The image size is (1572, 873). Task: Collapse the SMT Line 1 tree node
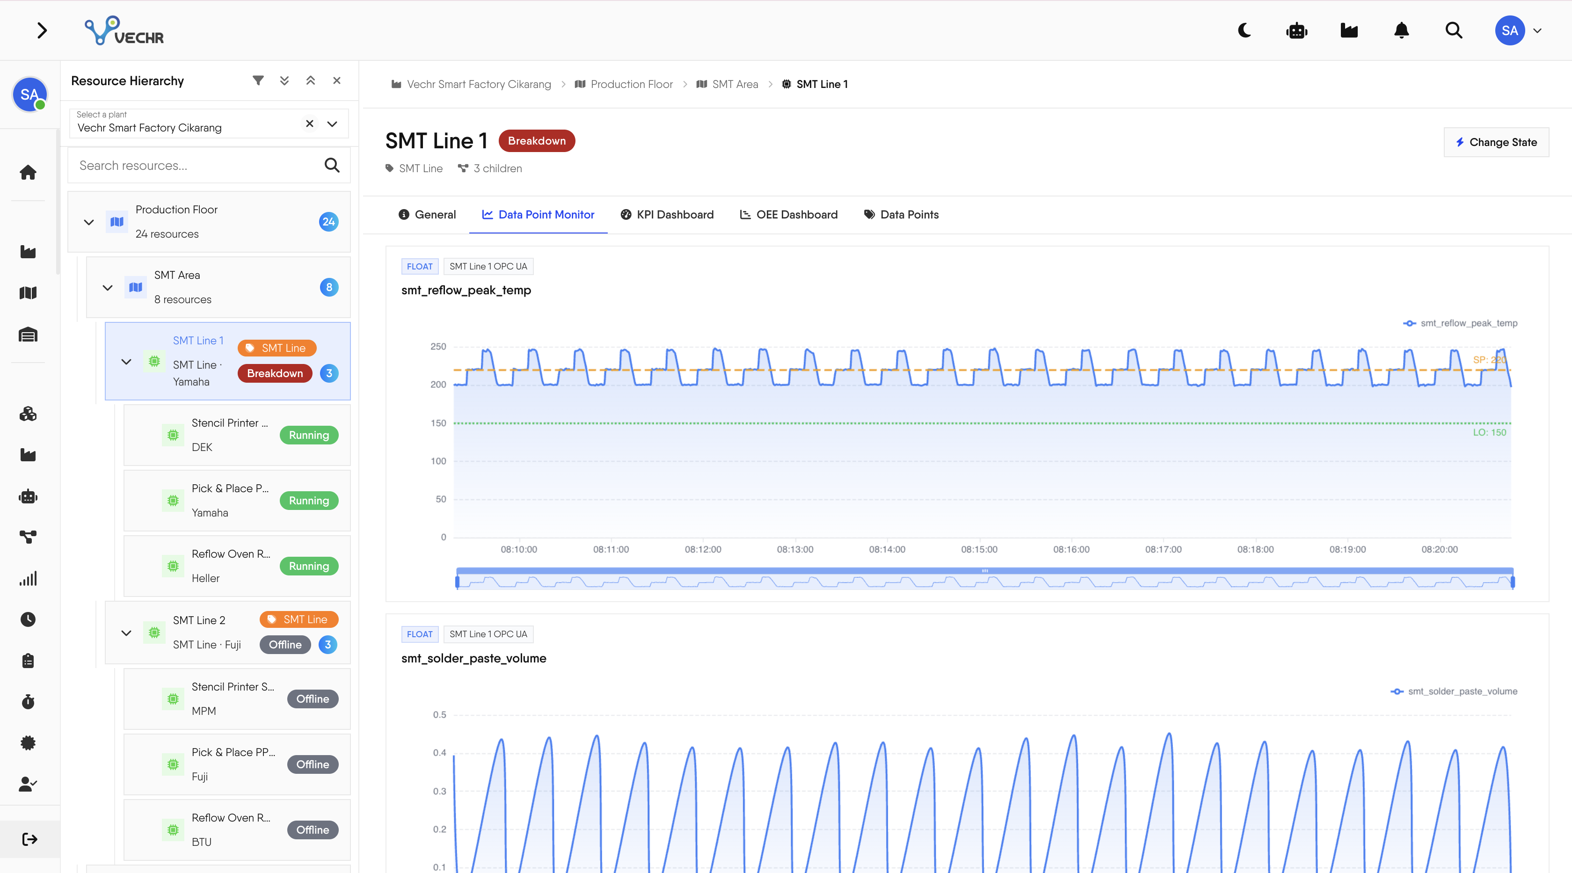coord(126,362)
